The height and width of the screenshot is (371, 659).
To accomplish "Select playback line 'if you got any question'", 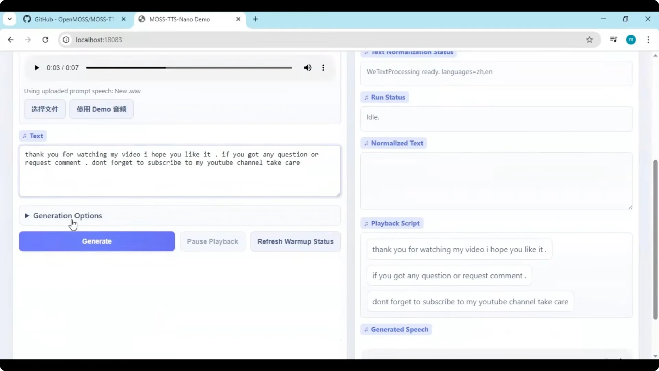I will pos(449,276).
